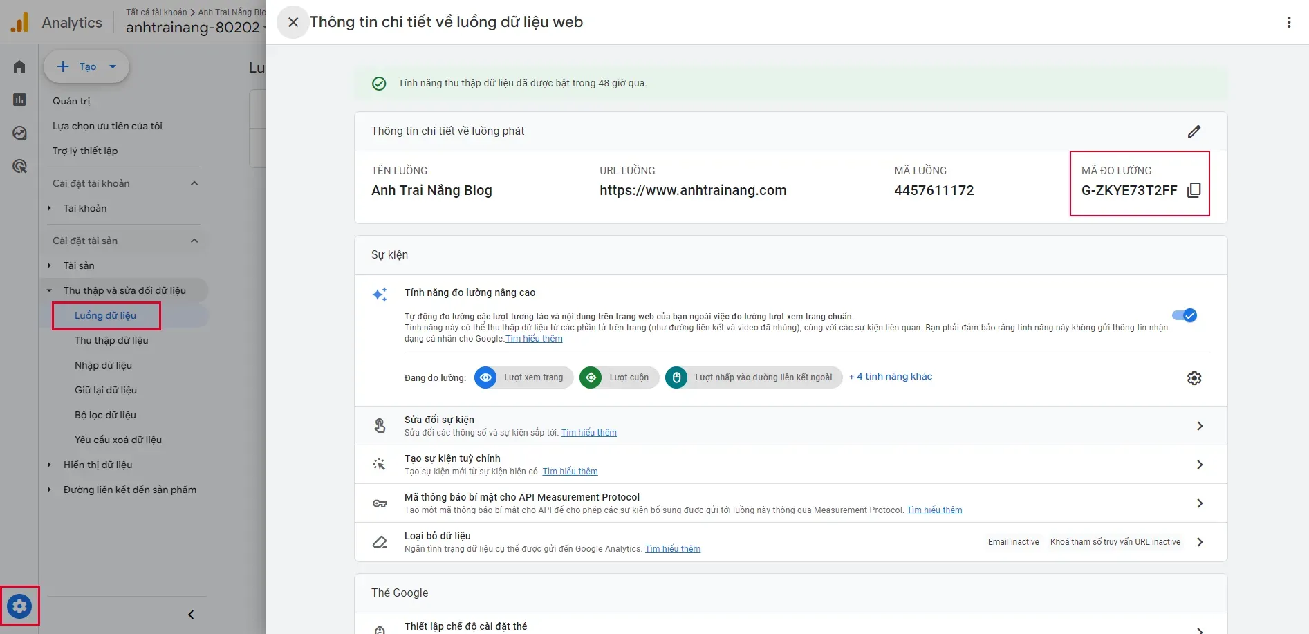Click the stream URL https://www.anhtrainang.com

(x=693, y=190)
